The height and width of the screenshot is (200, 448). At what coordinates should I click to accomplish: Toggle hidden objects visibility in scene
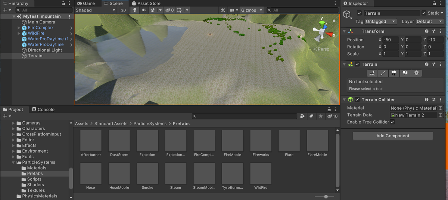[x=169, y=10]
